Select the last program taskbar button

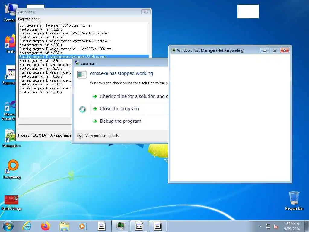tap(158, 226)
